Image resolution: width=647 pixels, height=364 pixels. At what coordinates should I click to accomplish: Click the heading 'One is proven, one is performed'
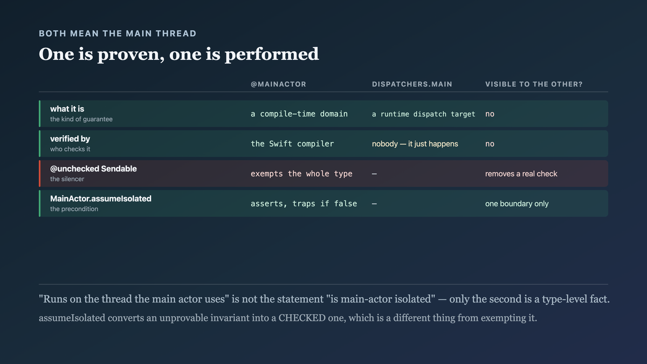(179, 54)
